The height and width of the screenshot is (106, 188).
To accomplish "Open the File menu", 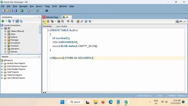I will click(x=3, y=6).
